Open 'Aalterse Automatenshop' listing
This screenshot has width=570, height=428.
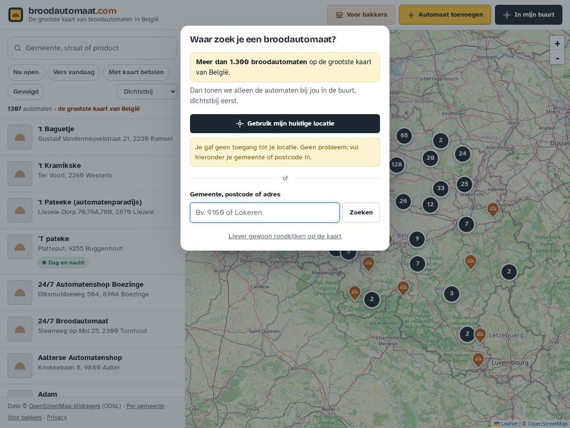coord(92,366)
